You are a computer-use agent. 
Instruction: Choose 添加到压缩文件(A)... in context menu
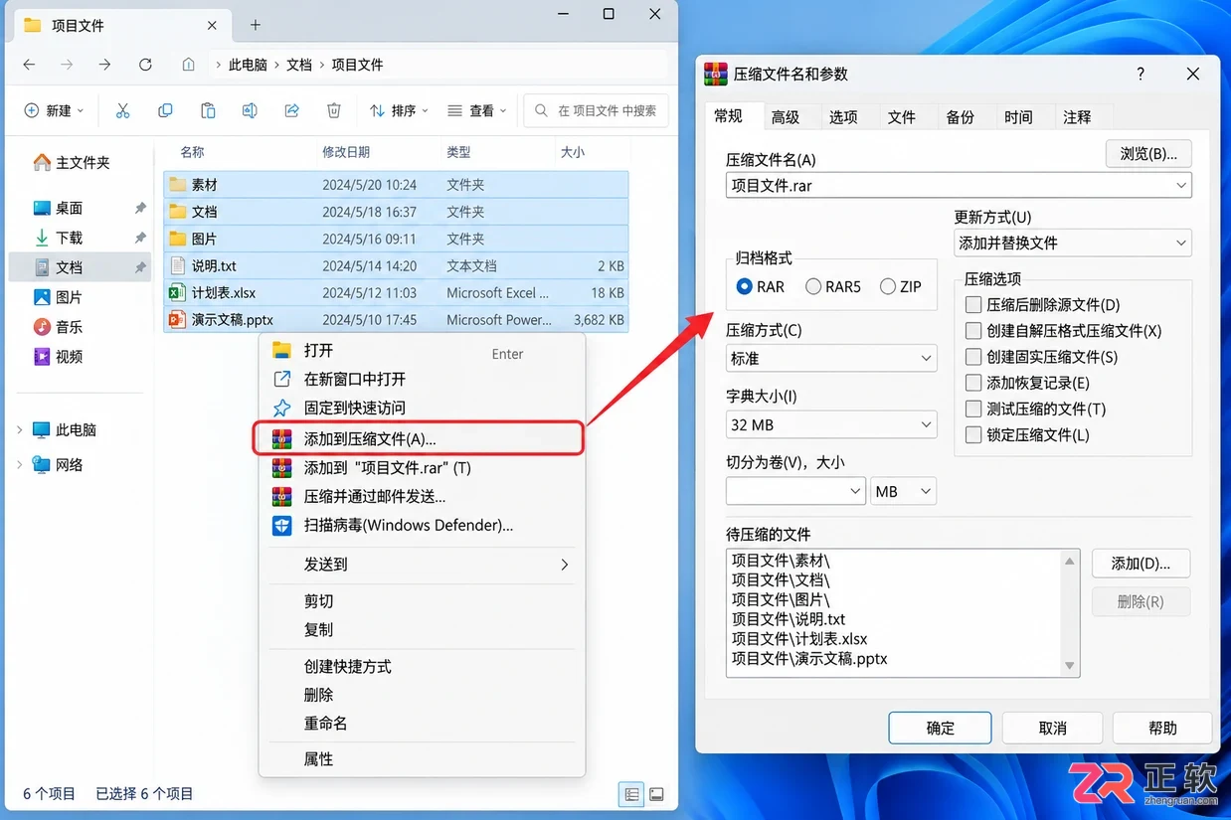click(x=419, y=438)
